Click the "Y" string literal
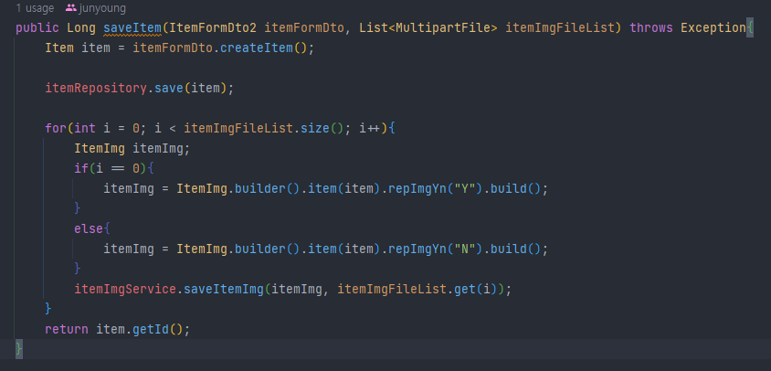This screenshot has width=771, height=371. point(465,189)
